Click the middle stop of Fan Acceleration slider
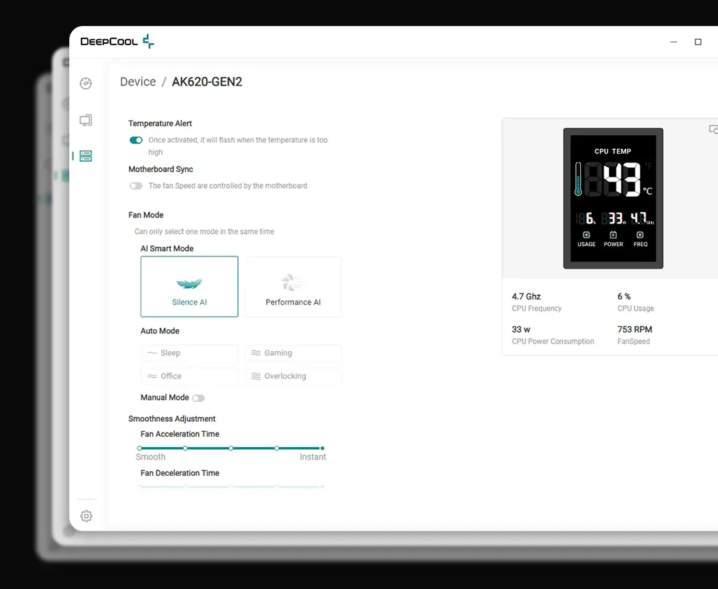 [231, 448]
